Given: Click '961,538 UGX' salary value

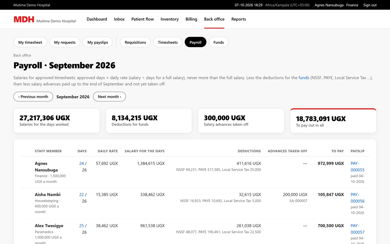Looking at the screenshot, I should pyautogui.click(x=152, y=226).
